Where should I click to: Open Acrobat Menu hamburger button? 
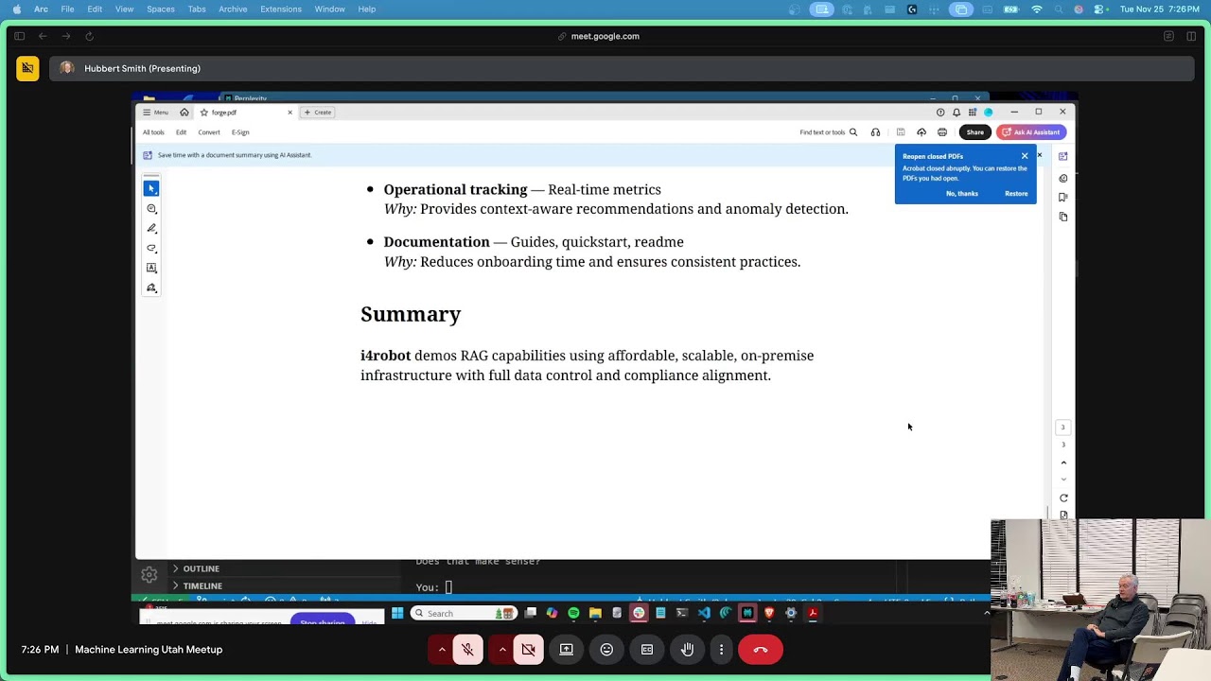coord(155,113)
